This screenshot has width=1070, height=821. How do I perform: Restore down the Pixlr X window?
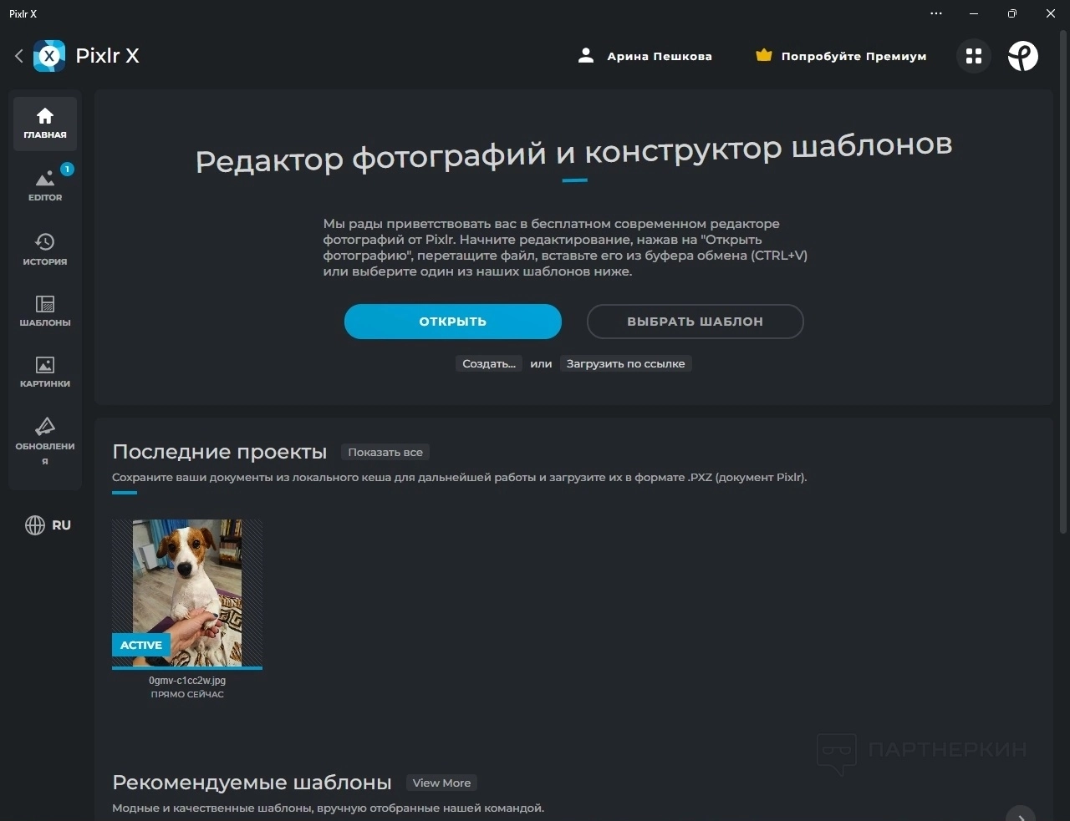point(1012,13)
